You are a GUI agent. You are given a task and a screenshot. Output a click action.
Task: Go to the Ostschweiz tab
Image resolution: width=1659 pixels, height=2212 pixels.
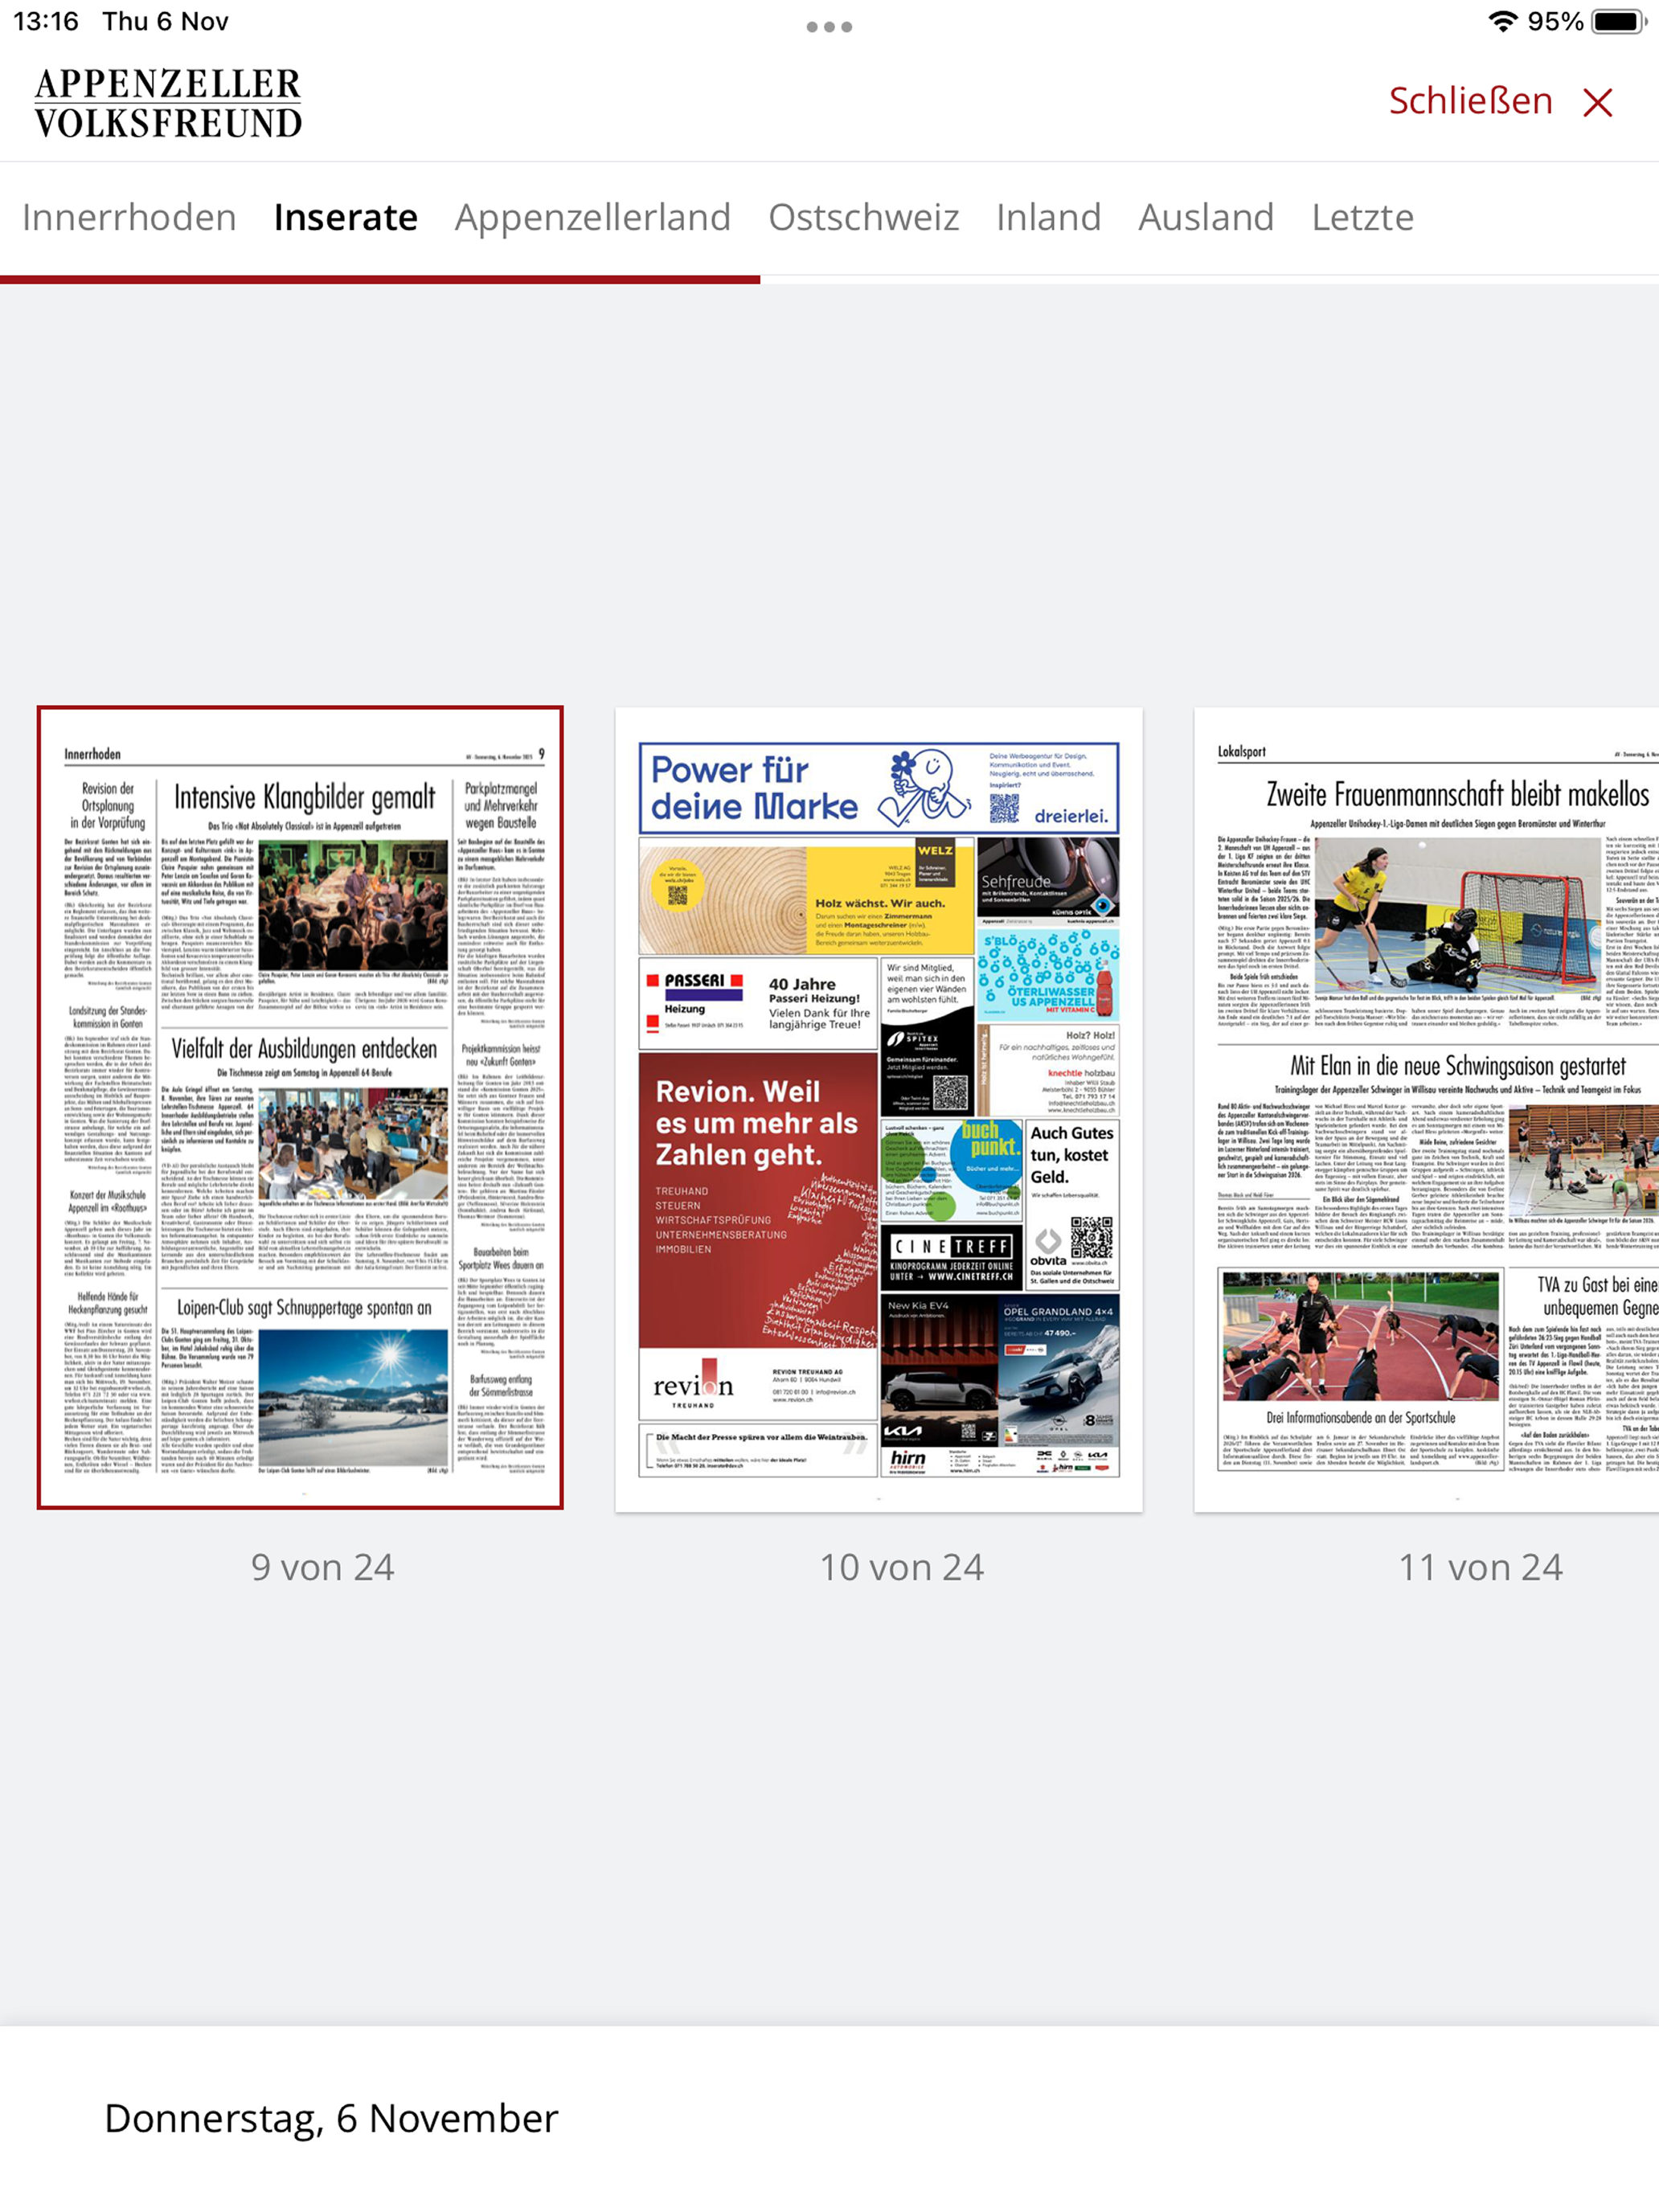point(864,217)
